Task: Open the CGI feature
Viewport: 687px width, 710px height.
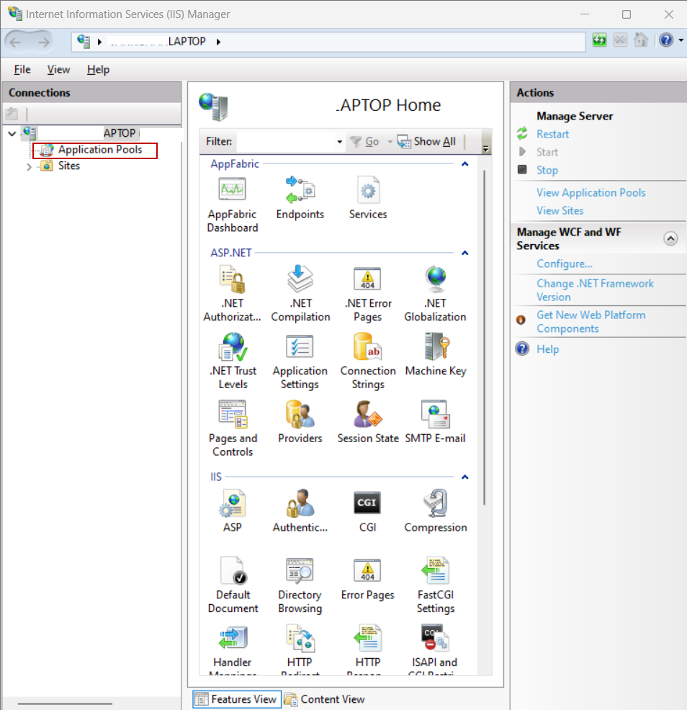Action: 367,511
